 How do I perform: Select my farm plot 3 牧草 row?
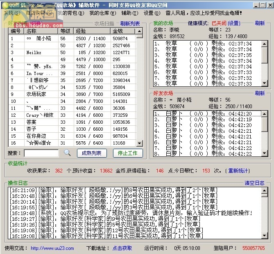pyautogui.click(x=207, y=55)
